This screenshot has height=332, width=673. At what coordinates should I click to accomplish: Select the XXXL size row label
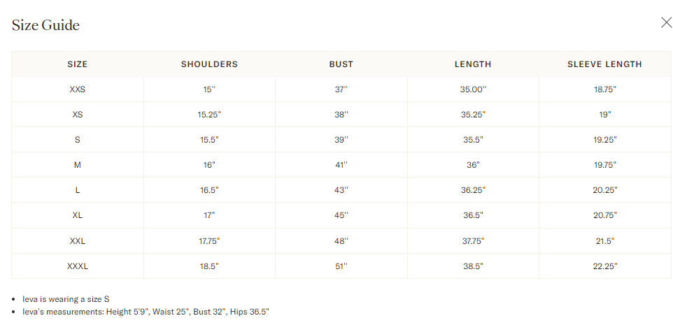[77, 266]
